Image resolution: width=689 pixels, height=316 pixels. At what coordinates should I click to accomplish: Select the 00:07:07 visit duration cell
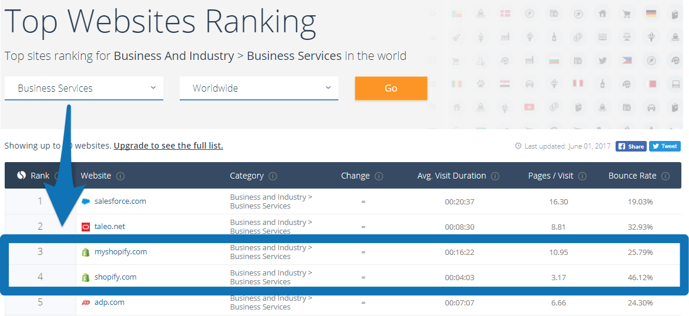click(x=459, y=303)
